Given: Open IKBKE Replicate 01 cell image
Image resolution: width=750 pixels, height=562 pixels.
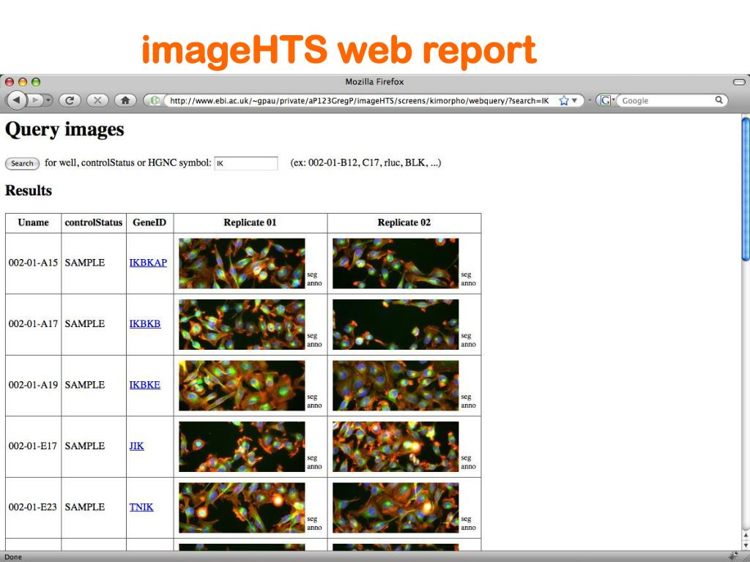Looking at the screenshot, I should [x=242, y=386].
